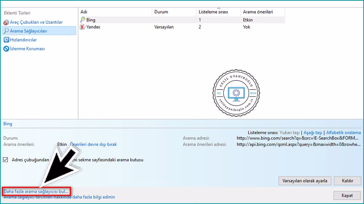
Task: Click the Hızlandırıcılar icon in sidebar
Action: pos(6,40)
